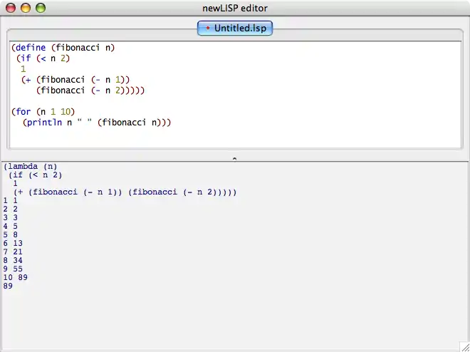The height and width of the screenshot is (352, 470).
Task: Minimize window with the yellow button
Action: [x=25, y=8]
